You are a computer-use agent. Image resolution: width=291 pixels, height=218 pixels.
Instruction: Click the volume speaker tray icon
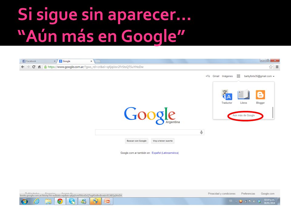254,201
